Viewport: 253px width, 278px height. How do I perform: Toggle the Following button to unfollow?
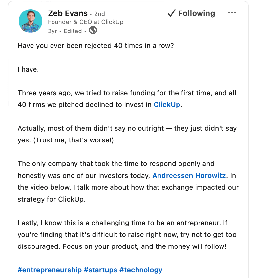(191, 13)
